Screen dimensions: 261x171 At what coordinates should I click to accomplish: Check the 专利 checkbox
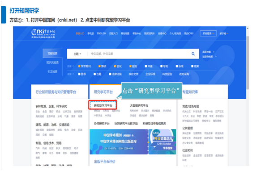point(161,66)
